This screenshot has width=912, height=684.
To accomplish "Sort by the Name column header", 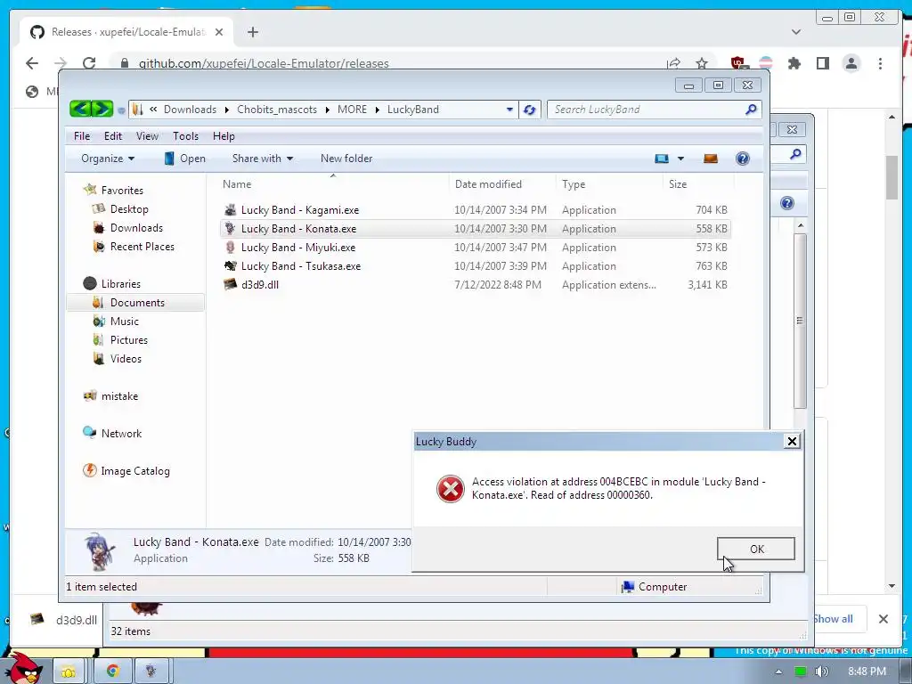I will (x=237, y=183).
